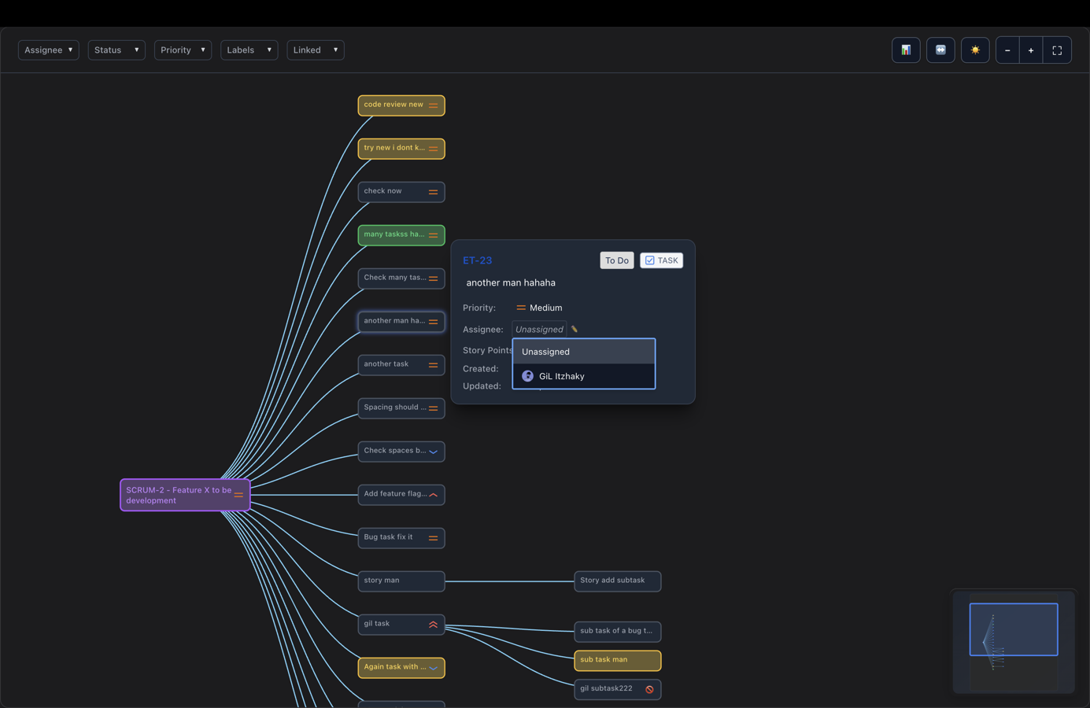Select the 'Spacing should ...' node
Screen dimensions: 1090x708
[401, 408]
